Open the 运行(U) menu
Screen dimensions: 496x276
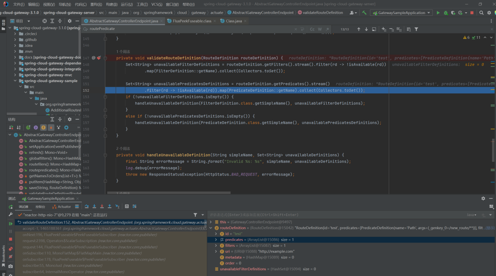127,4
